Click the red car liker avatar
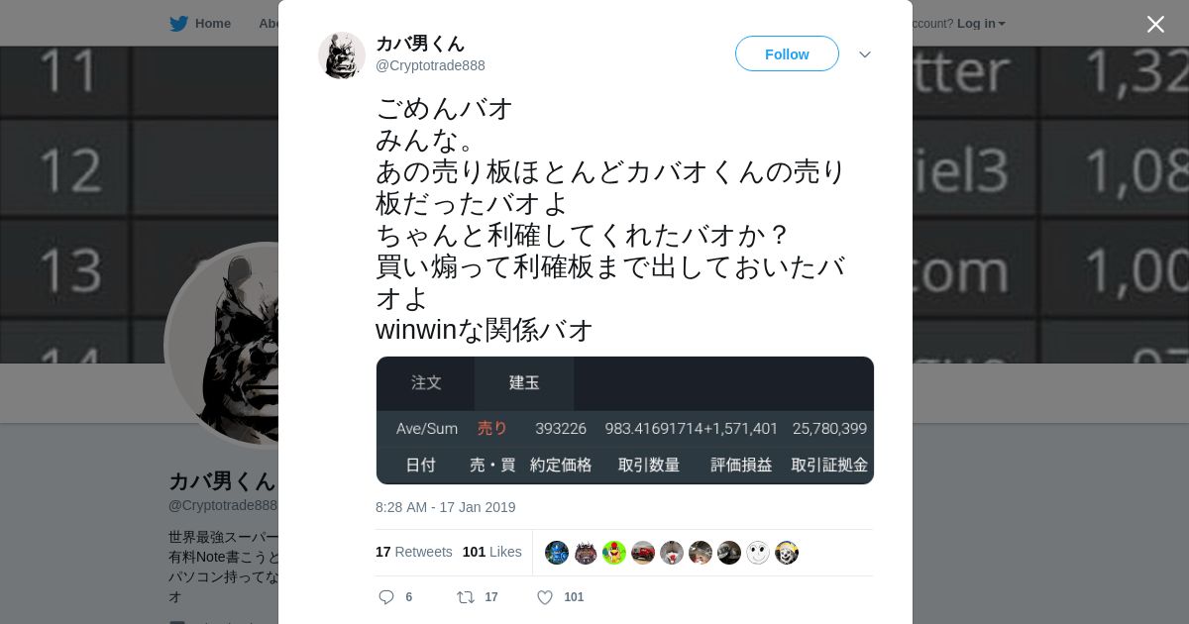 pyautogui.click(x=643, y=553)
